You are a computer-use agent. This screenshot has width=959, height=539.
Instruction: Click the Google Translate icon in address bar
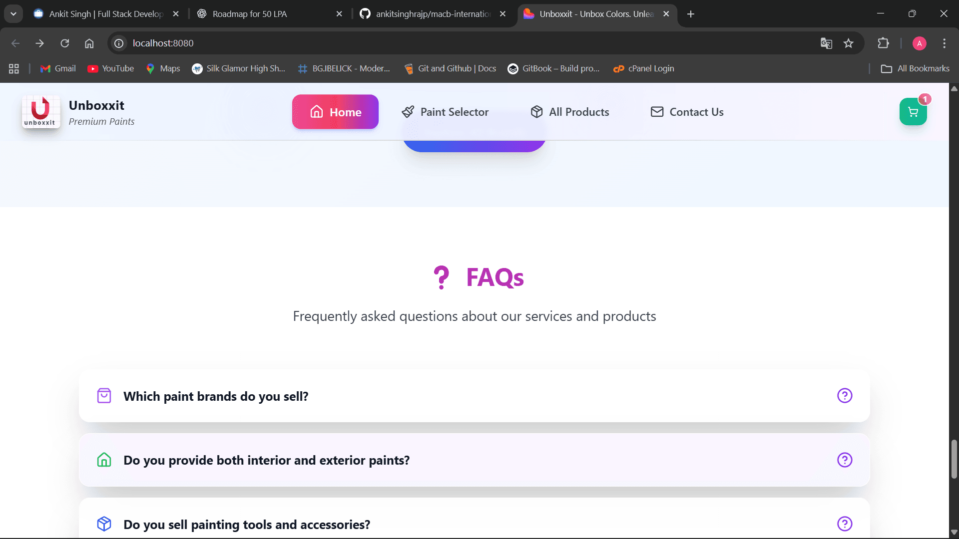tap(826, 43)
